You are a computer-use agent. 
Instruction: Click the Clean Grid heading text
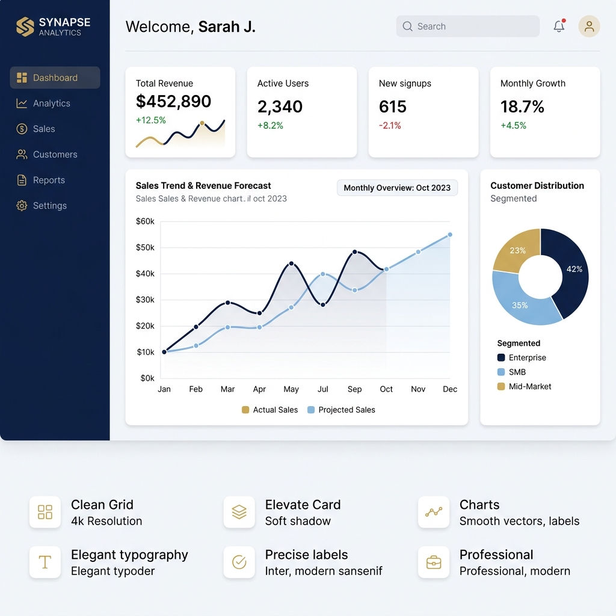(x=102, y=505)
